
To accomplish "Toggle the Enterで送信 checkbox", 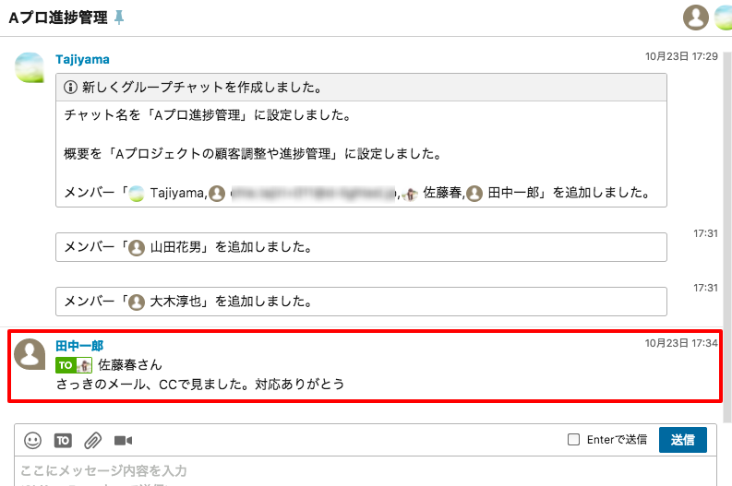I will (x=573, y=439).
